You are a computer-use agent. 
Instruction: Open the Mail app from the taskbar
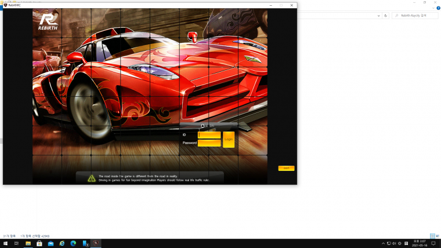pyautogui.click(x=50, y=243)
